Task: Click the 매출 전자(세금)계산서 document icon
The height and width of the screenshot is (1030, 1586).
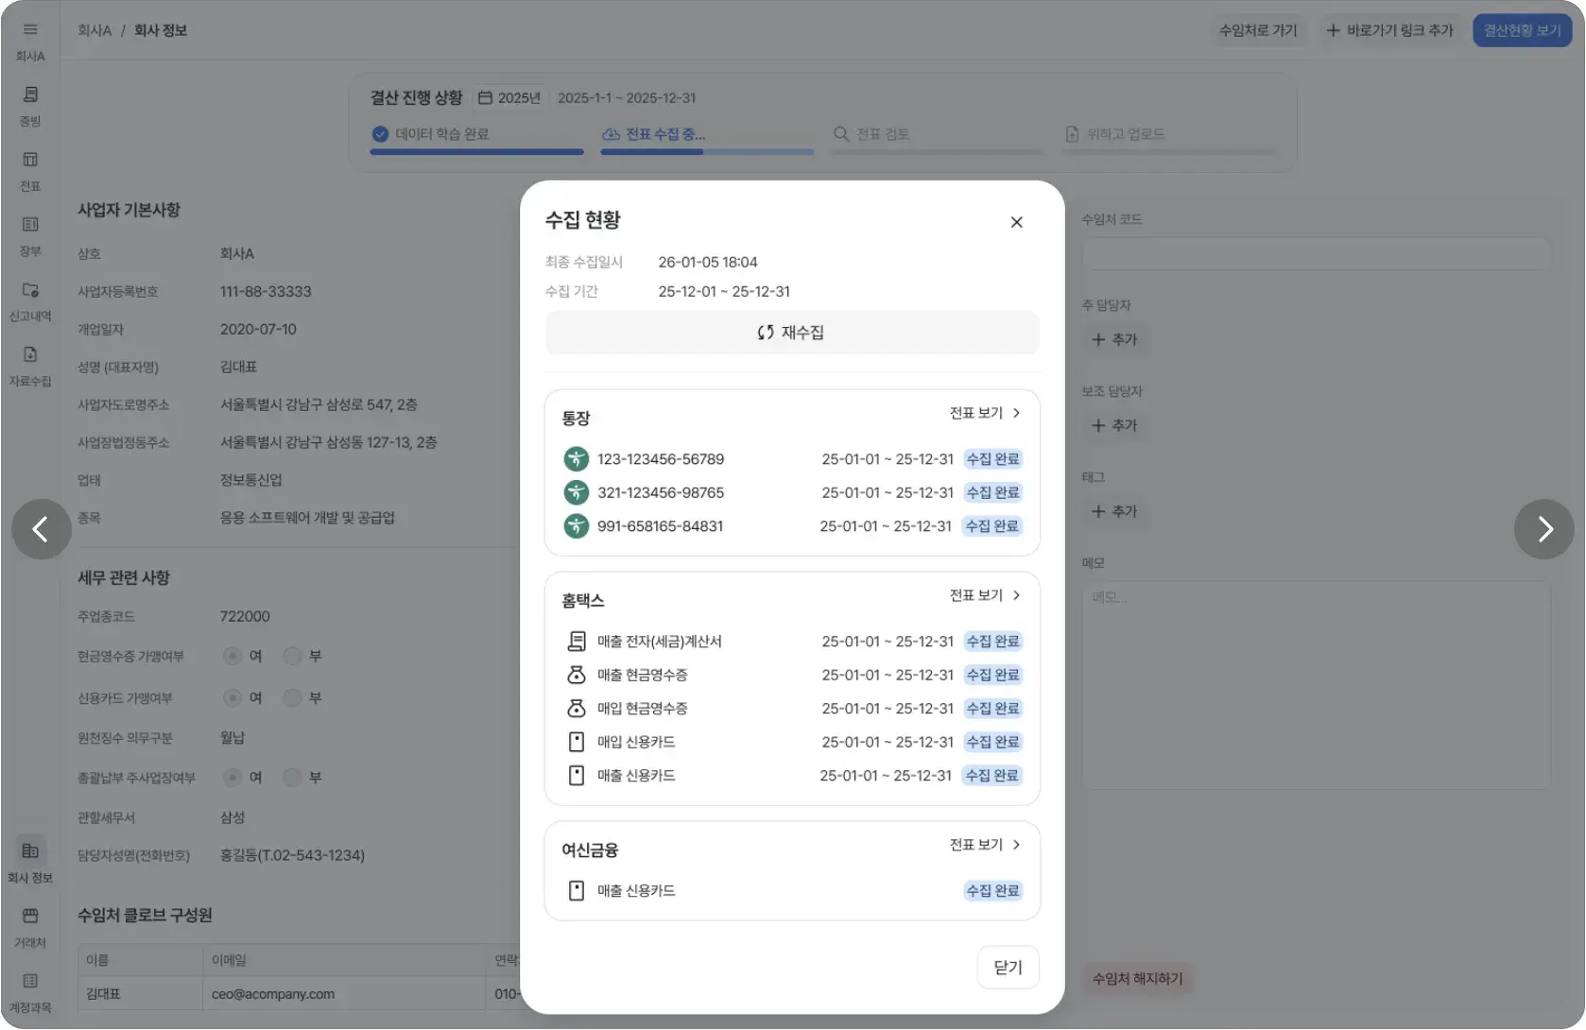Action: point(577,642)
